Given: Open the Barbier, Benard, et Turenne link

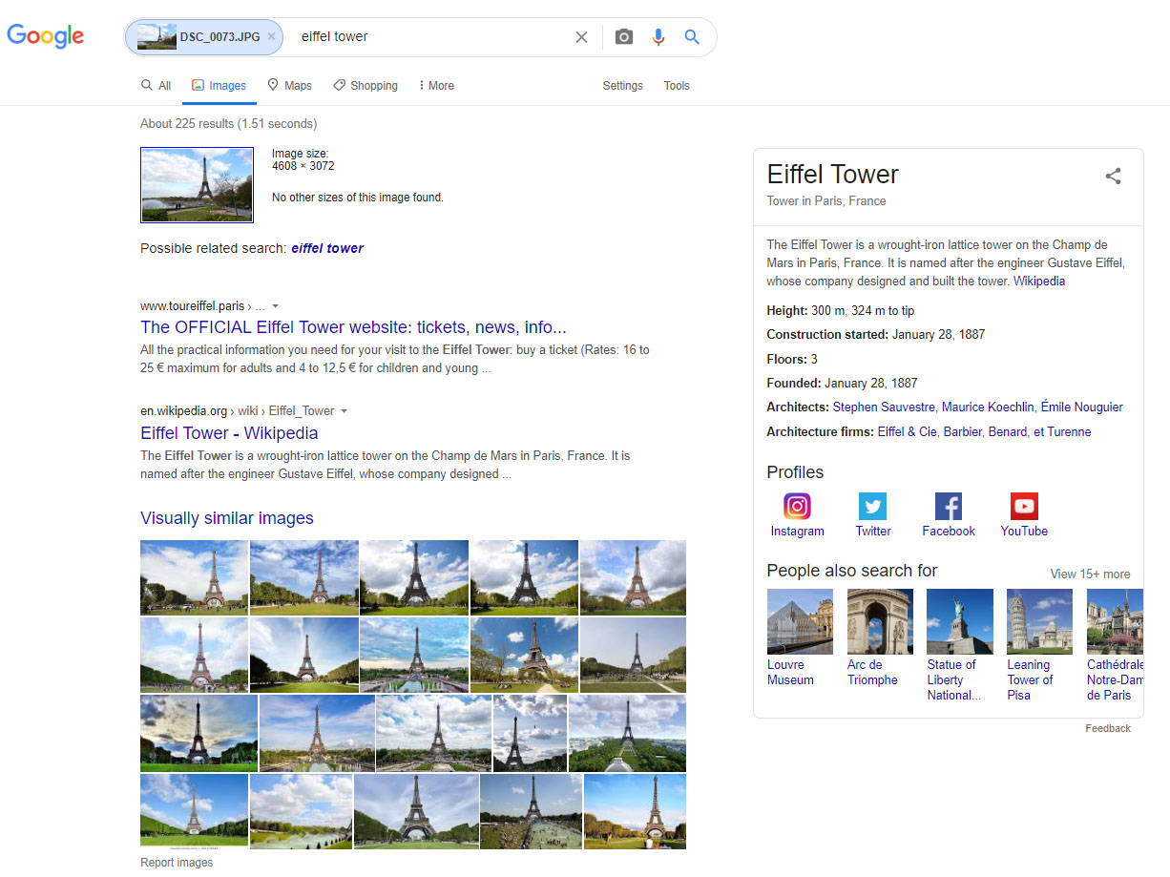Looking at the screenshot, I should (x=1017, y=432).
